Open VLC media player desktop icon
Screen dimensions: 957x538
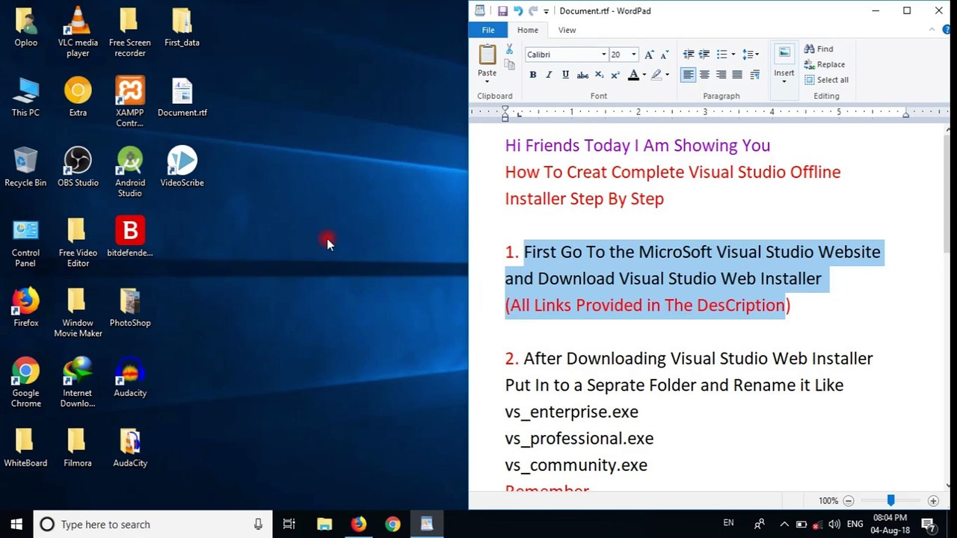pos(78,32)
